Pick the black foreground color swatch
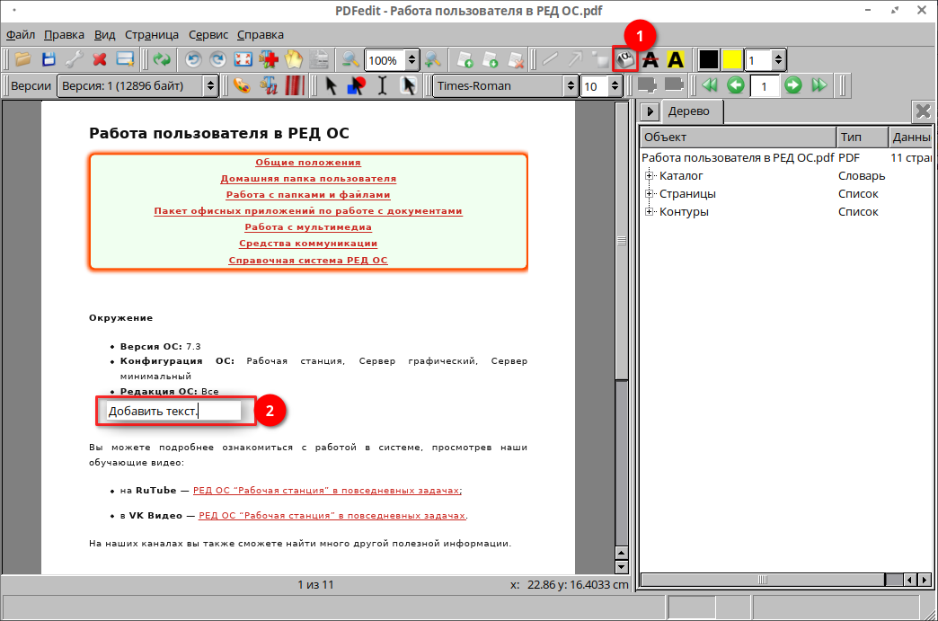Viewport: 938px width, 621px height. (x=709, y=60)
